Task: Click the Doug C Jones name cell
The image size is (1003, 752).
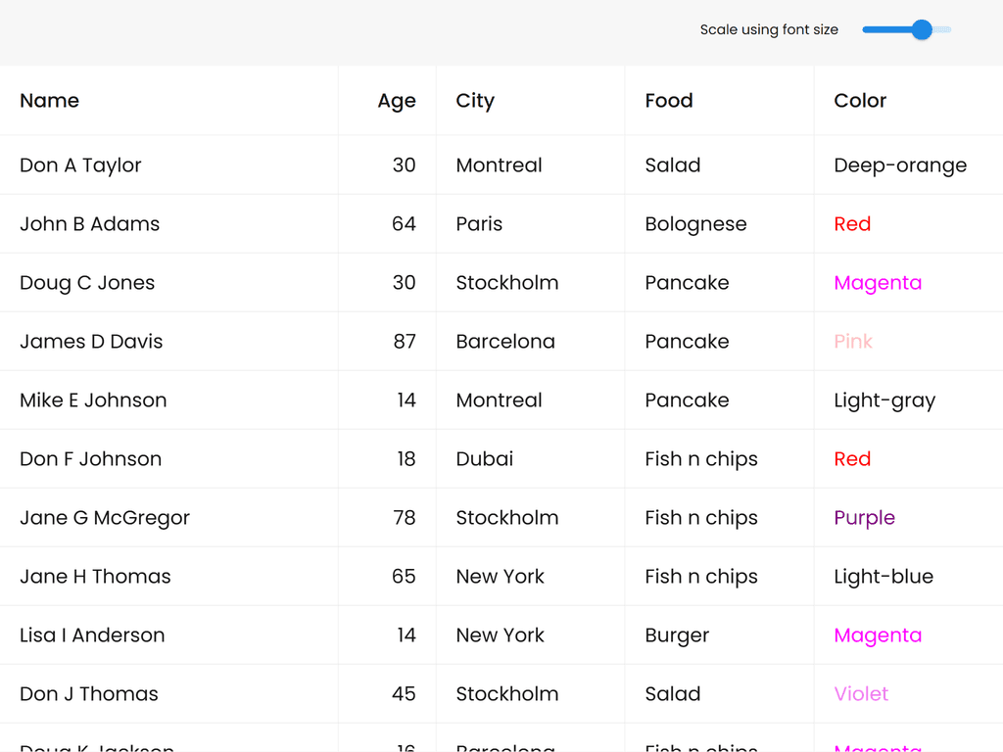Action: pyautogui.click(x=87, y=283)
